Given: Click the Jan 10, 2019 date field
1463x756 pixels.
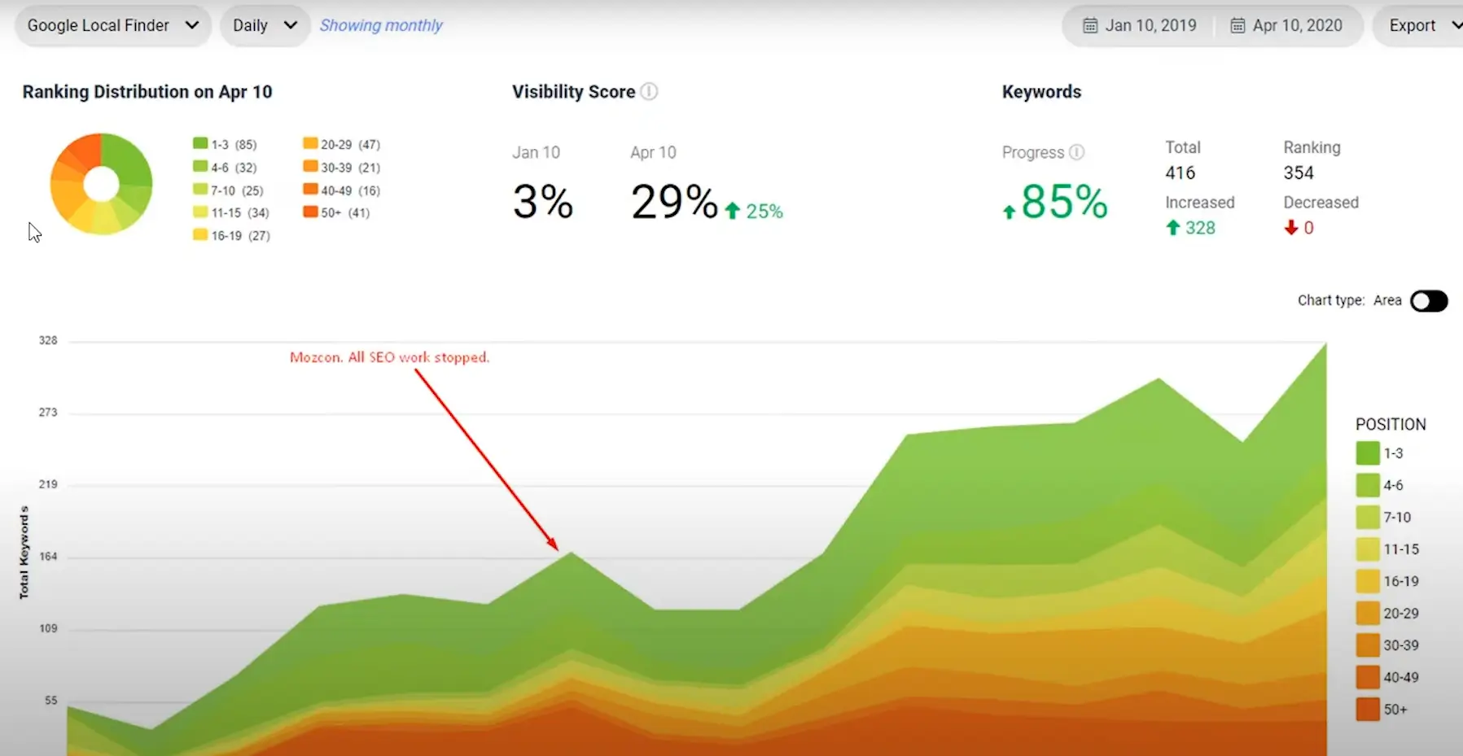Looking at the screenshot, I should pos(1150,25).
